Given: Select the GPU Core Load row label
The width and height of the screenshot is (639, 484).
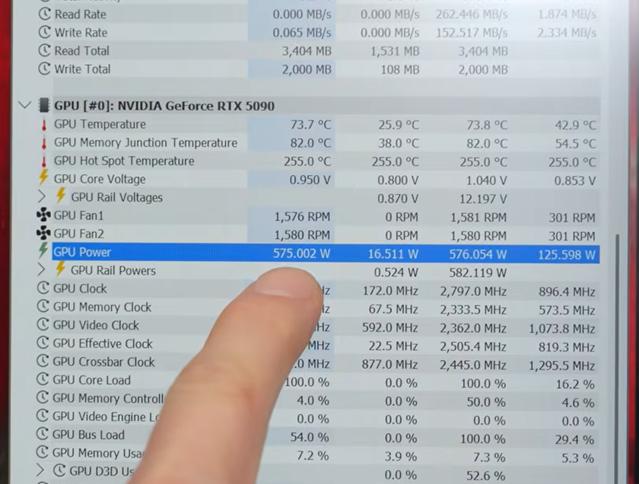Looking at the screenshot, I should pos(92,380).
